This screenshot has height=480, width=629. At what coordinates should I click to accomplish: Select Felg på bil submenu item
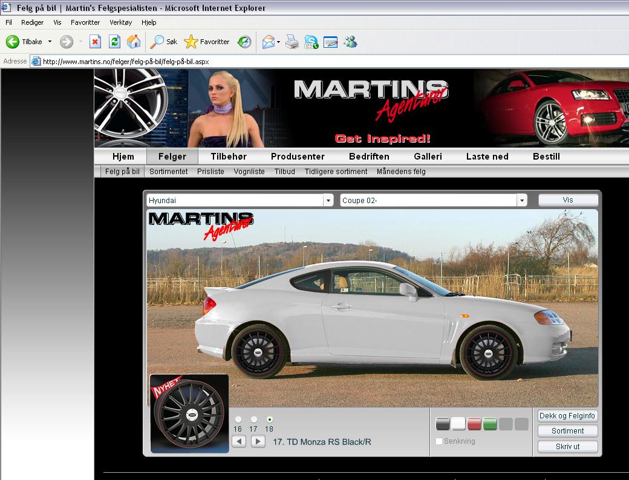(122, 172)
